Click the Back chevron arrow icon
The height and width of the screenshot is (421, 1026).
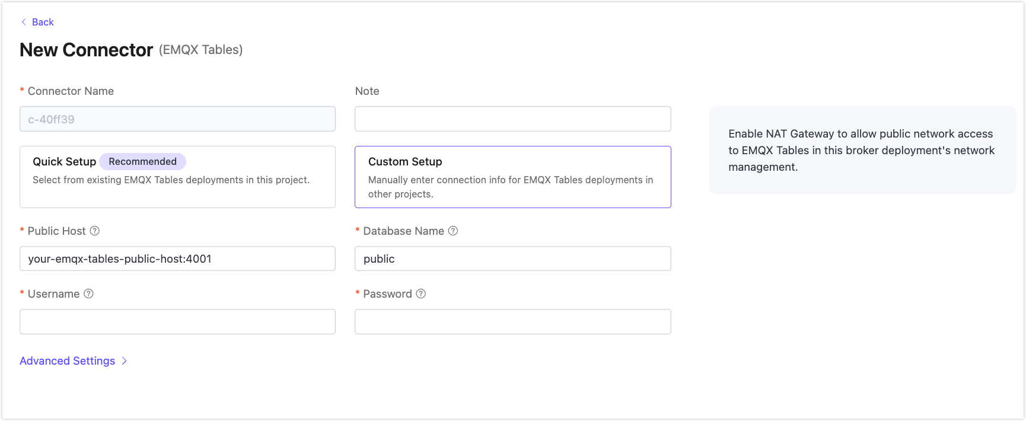[x=24, y=22]
